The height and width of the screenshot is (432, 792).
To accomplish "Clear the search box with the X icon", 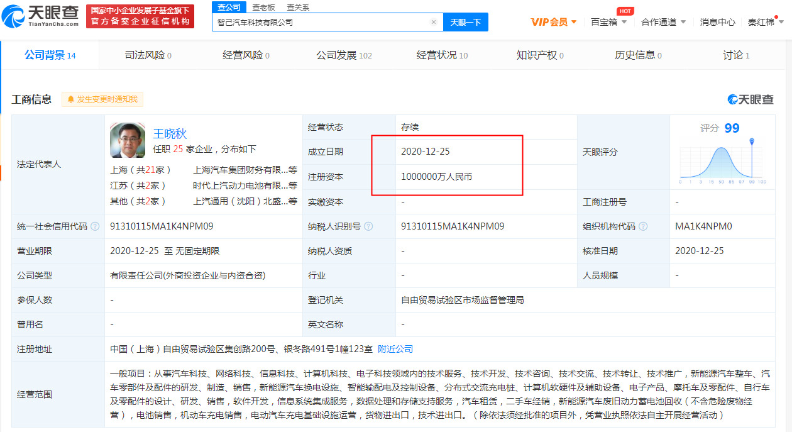I will pyautogui.click(x=433, y=22).
